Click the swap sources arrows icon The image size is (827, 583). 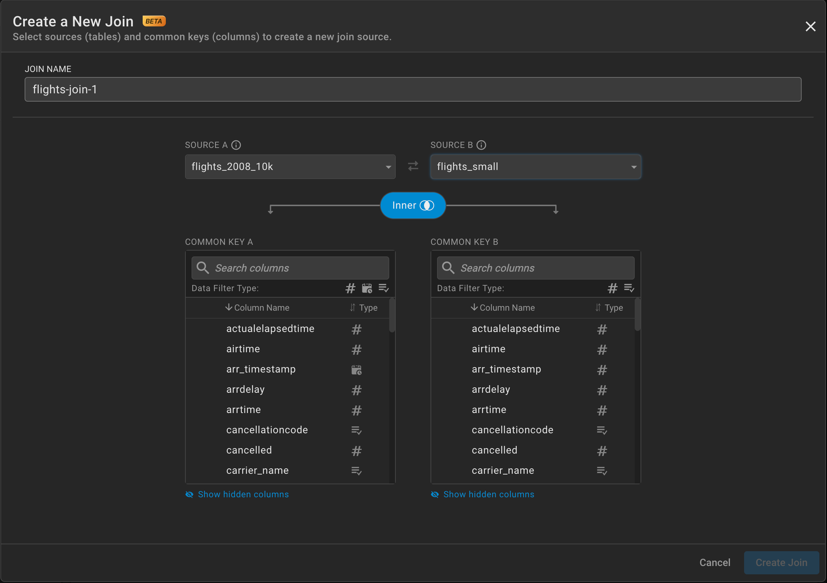(413, 166)
